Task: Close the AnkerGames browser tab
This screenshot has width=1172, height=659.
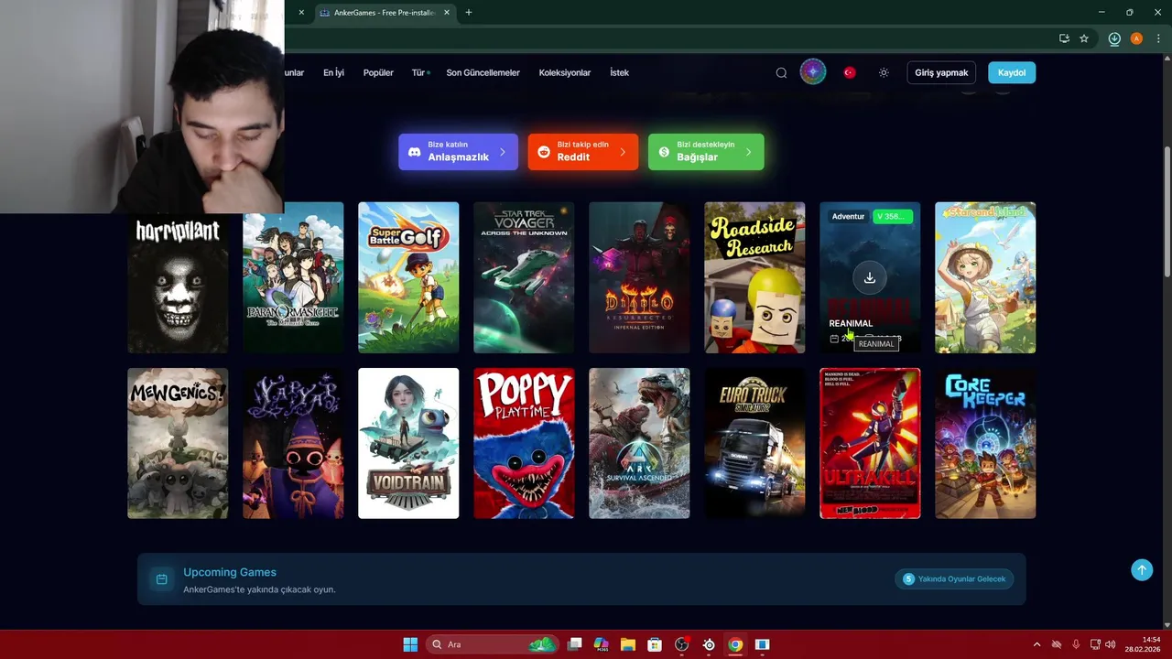Action: (447, 13)
